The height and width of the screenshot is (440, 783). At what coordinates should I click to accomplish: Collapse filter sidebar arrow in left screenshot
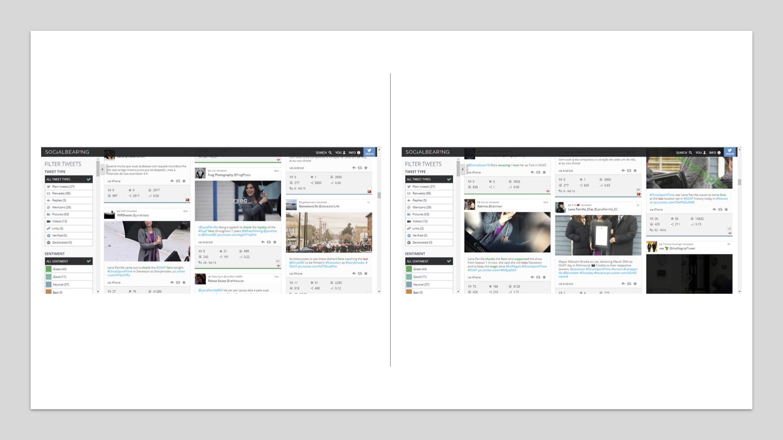[x=102, y=169]
